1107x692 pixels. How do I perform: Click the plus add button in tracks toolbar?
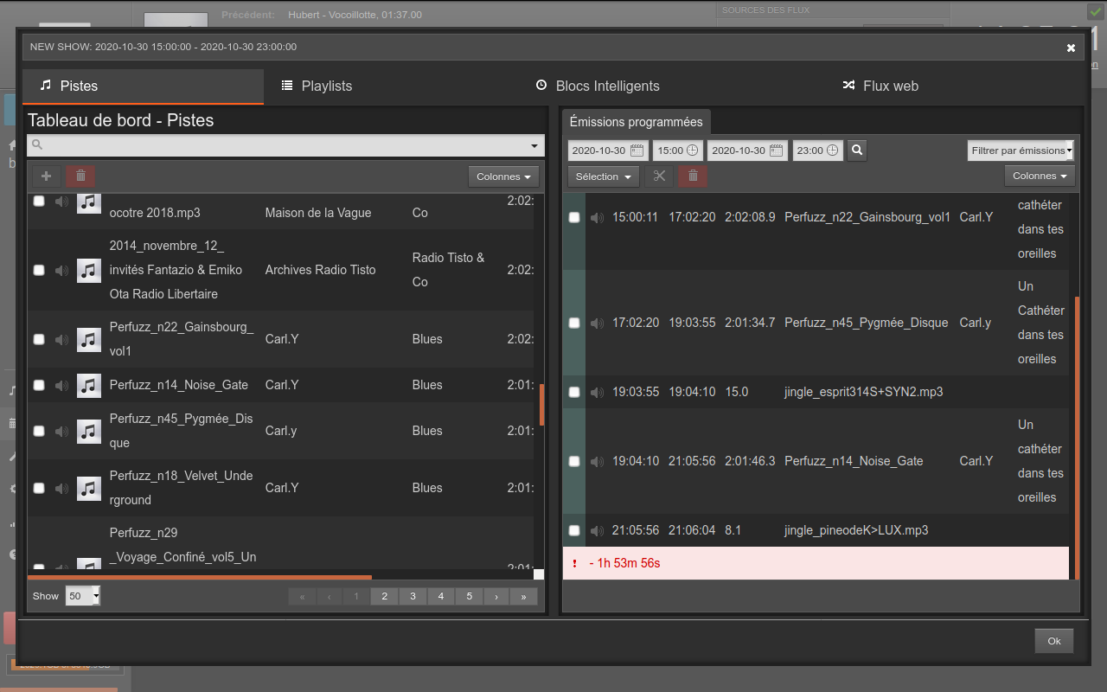pos(47,176)
